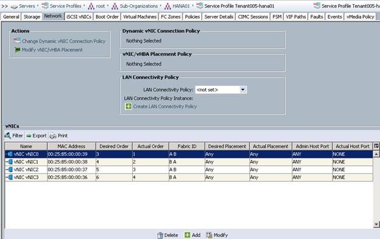Click the vNIC2 row adapter icon
The height and width of the screenshot is (239, 380).
tap(10, 169)
